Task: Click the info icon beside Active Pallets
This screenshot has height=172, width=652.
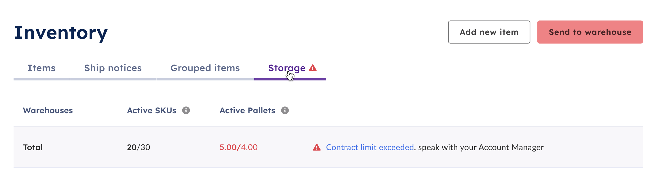Action: 285,110
